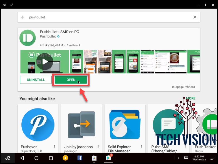The width and height of the screenshot is (218, 164).
Task: Select the Solid Explorer File Manager text
Action: click(119, 149)
